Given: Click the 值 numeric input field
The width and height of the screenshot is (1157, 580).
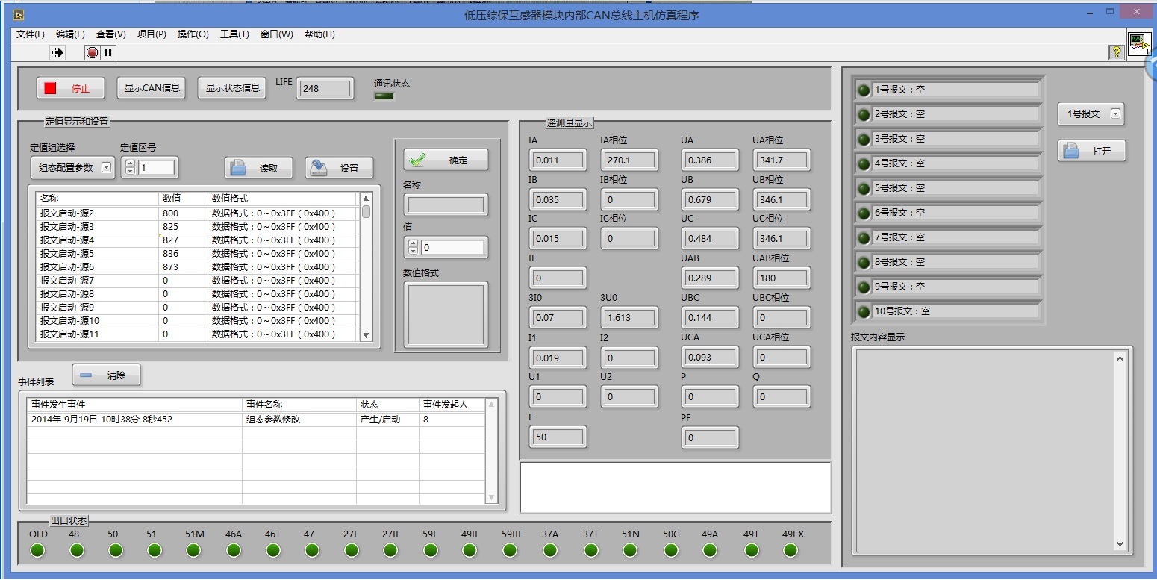Looking at the screenshot, I should pos(452,247).
